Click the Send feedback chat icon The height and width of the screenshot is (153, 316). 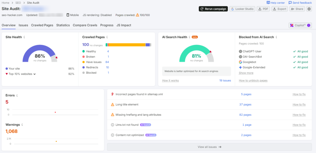(x=290, y=2)
